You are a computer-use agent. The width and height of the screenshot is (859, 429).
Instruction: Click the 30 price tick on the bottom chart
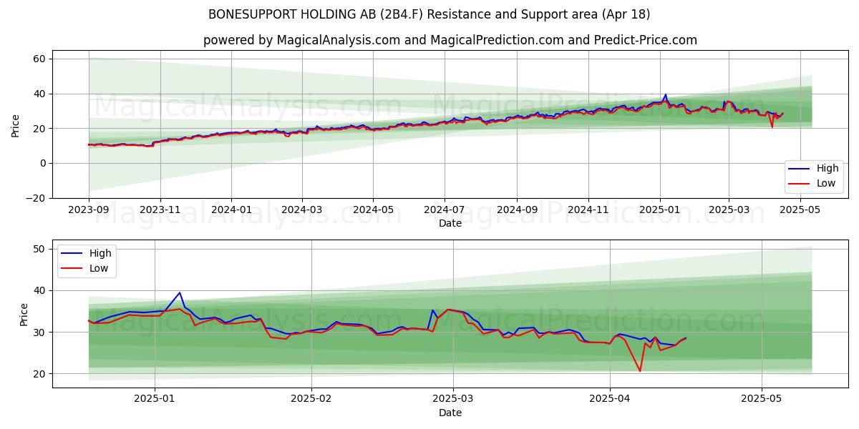(x=40, y=332)
